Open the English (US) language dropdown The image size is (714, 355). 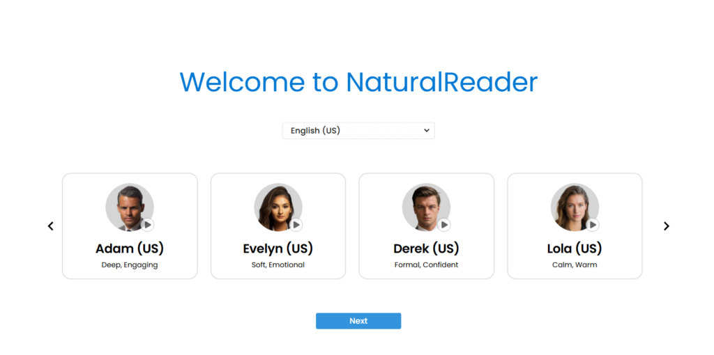(358, 131)
